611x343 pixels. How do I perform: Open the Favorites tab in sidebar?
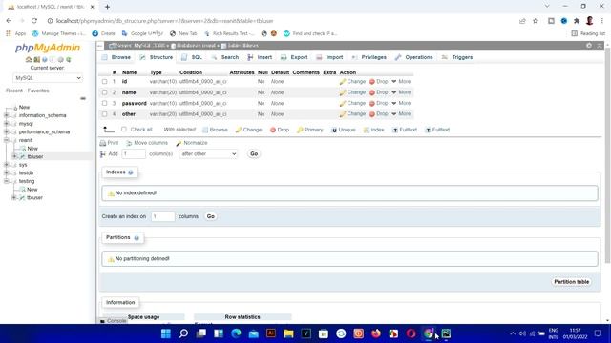click(x=38, y=91)
